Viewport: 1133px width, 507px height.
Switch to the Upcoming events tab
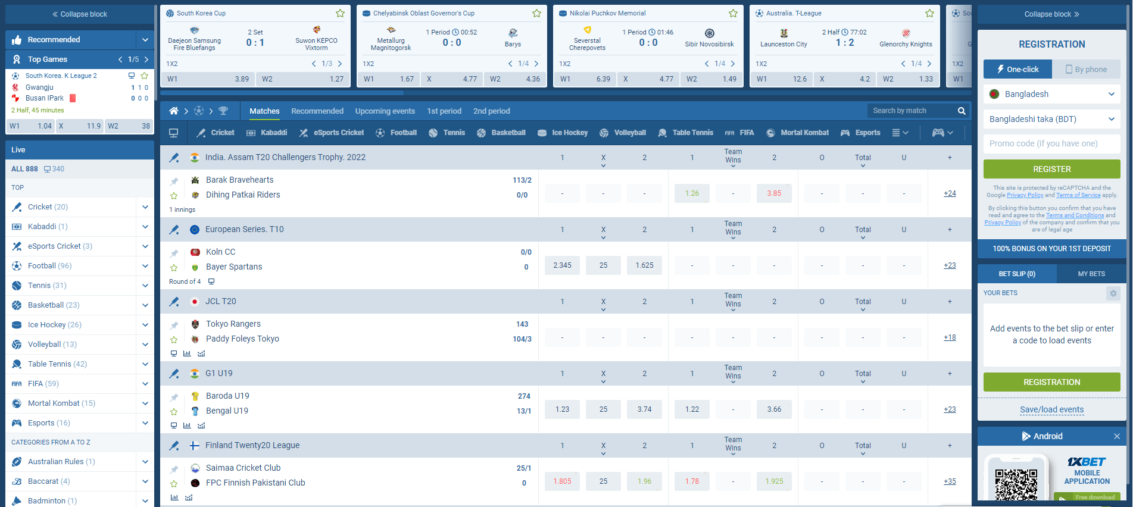[385, 111]
